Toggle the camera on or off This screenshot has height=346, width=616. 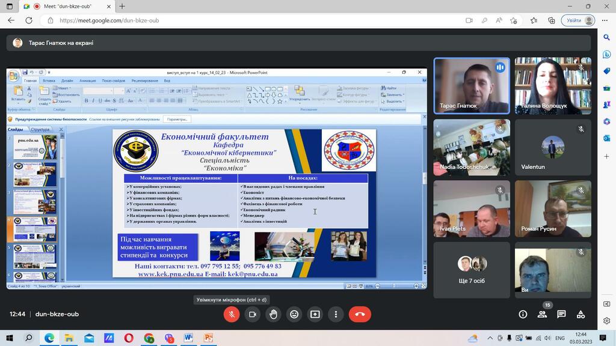253,314
